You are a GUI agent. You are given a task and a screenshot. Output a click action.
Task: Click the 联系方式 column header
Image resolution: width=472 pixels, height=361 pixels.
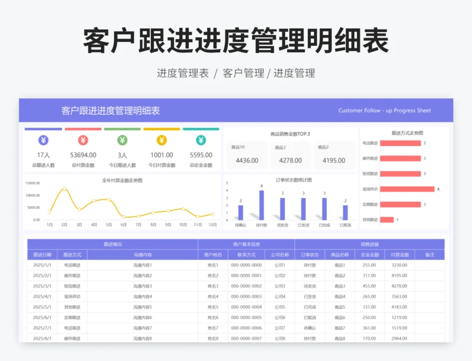tap(246, 254)
